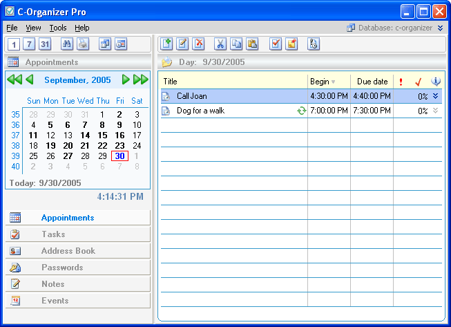
Task: Jump back a year with double left arrows
Action: (15, 80)
